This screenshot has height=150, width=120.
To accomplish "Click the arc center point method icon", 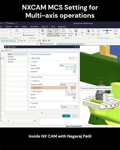I will click(x=72, y=88).
